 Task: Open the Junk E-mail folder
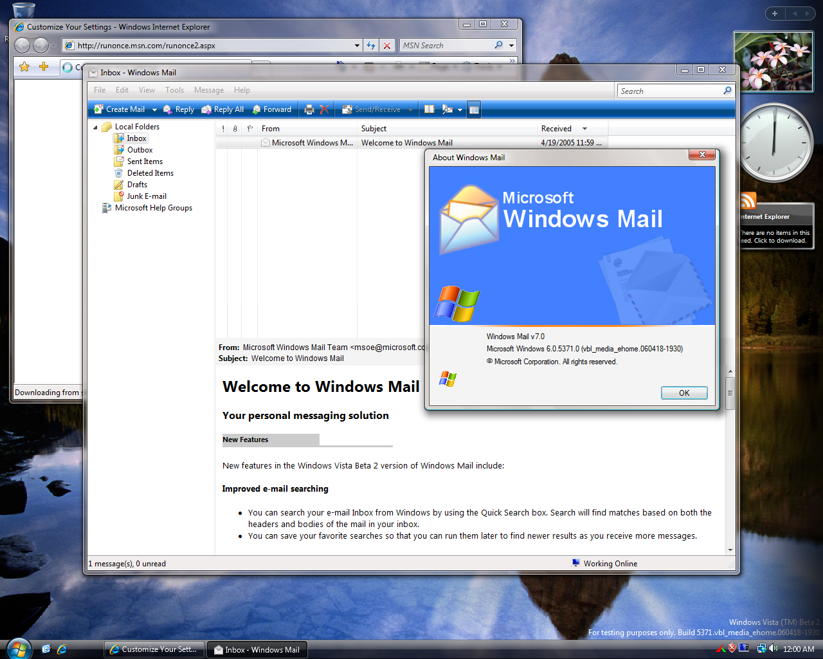click(x=147, y=196)
